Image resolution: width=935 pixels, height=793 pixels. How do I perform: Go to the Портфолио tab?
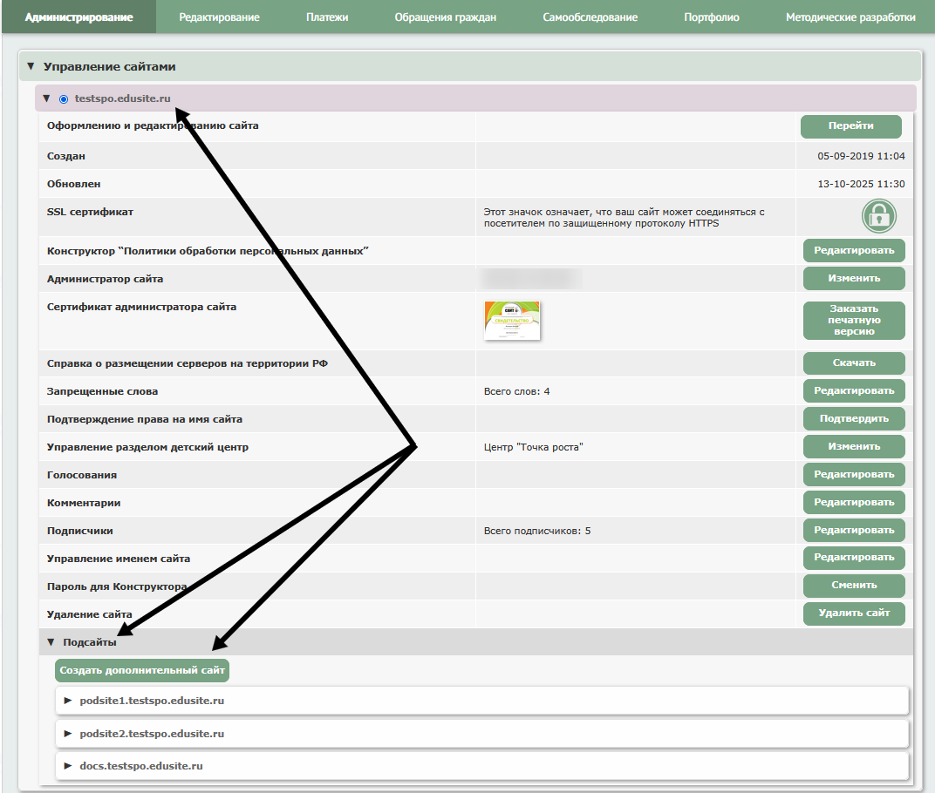712,17
